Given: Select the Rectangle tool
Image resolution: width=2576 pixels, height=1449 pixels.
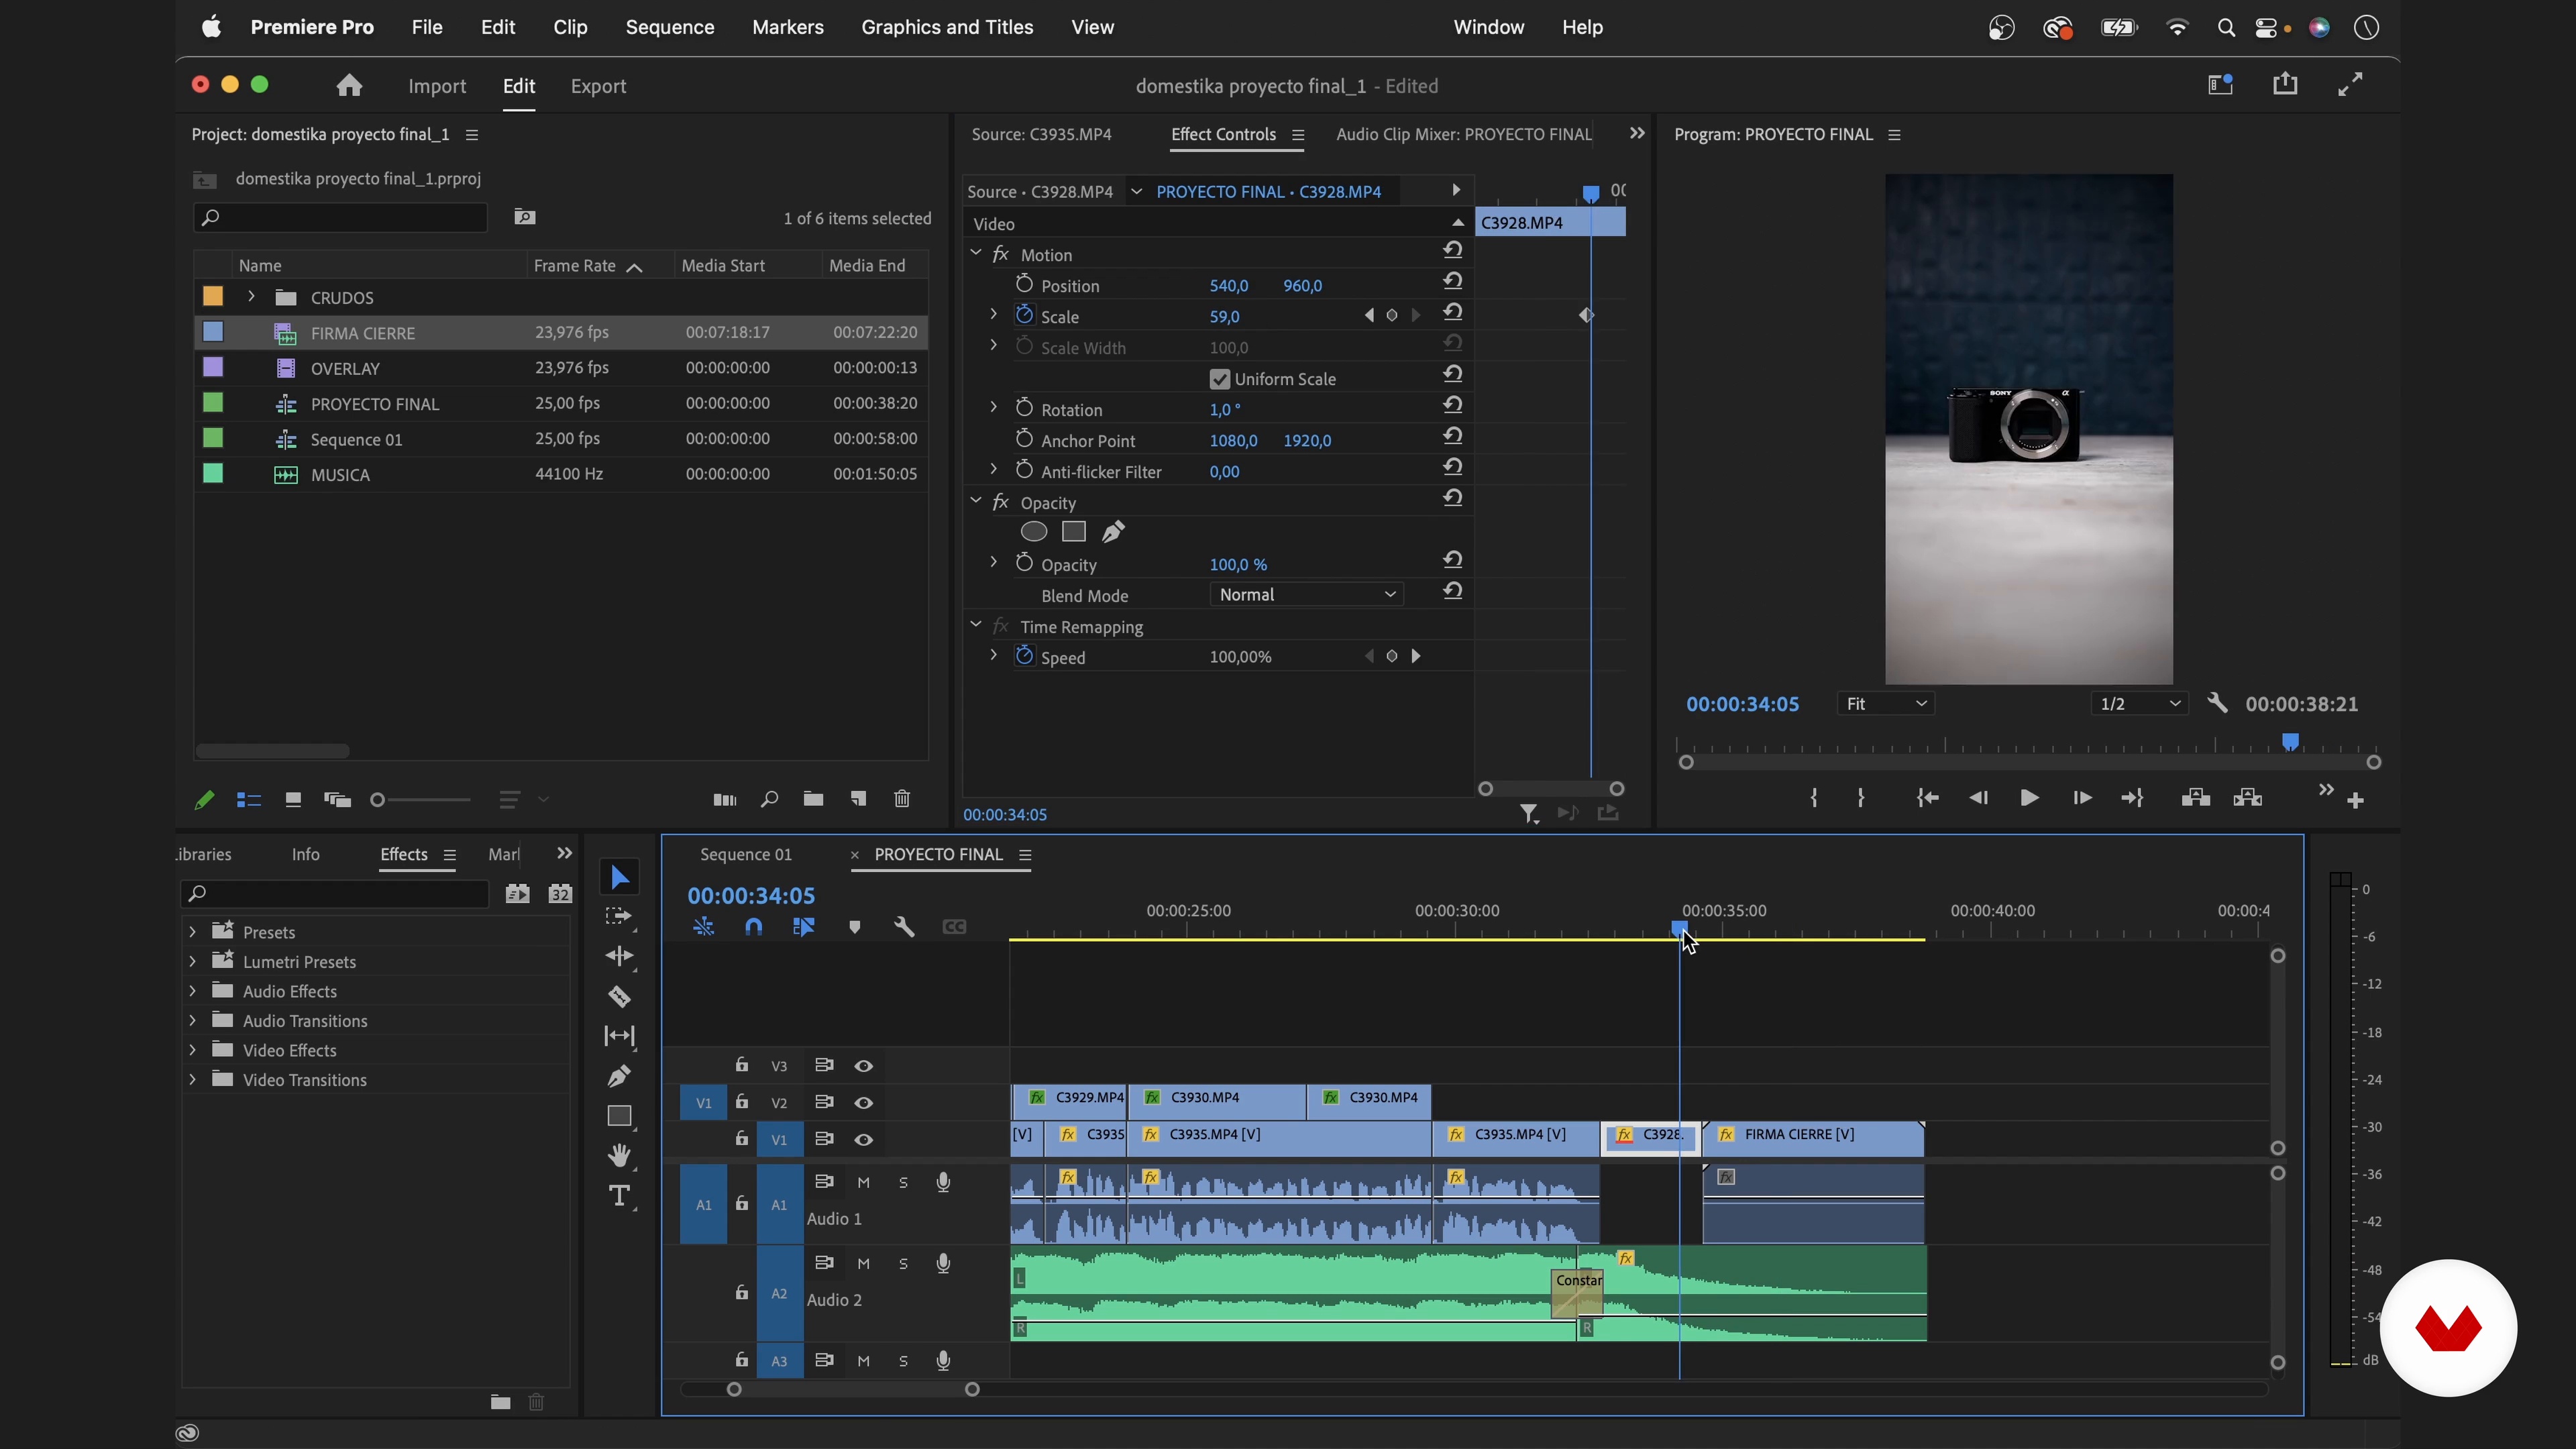Looking at the screenshot, I should pyautogui.click(x=619, y=1116).
